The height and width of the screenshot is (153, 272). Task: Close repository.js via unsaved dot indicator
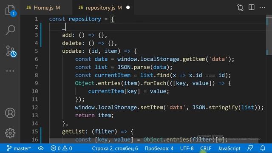(128, 8)
